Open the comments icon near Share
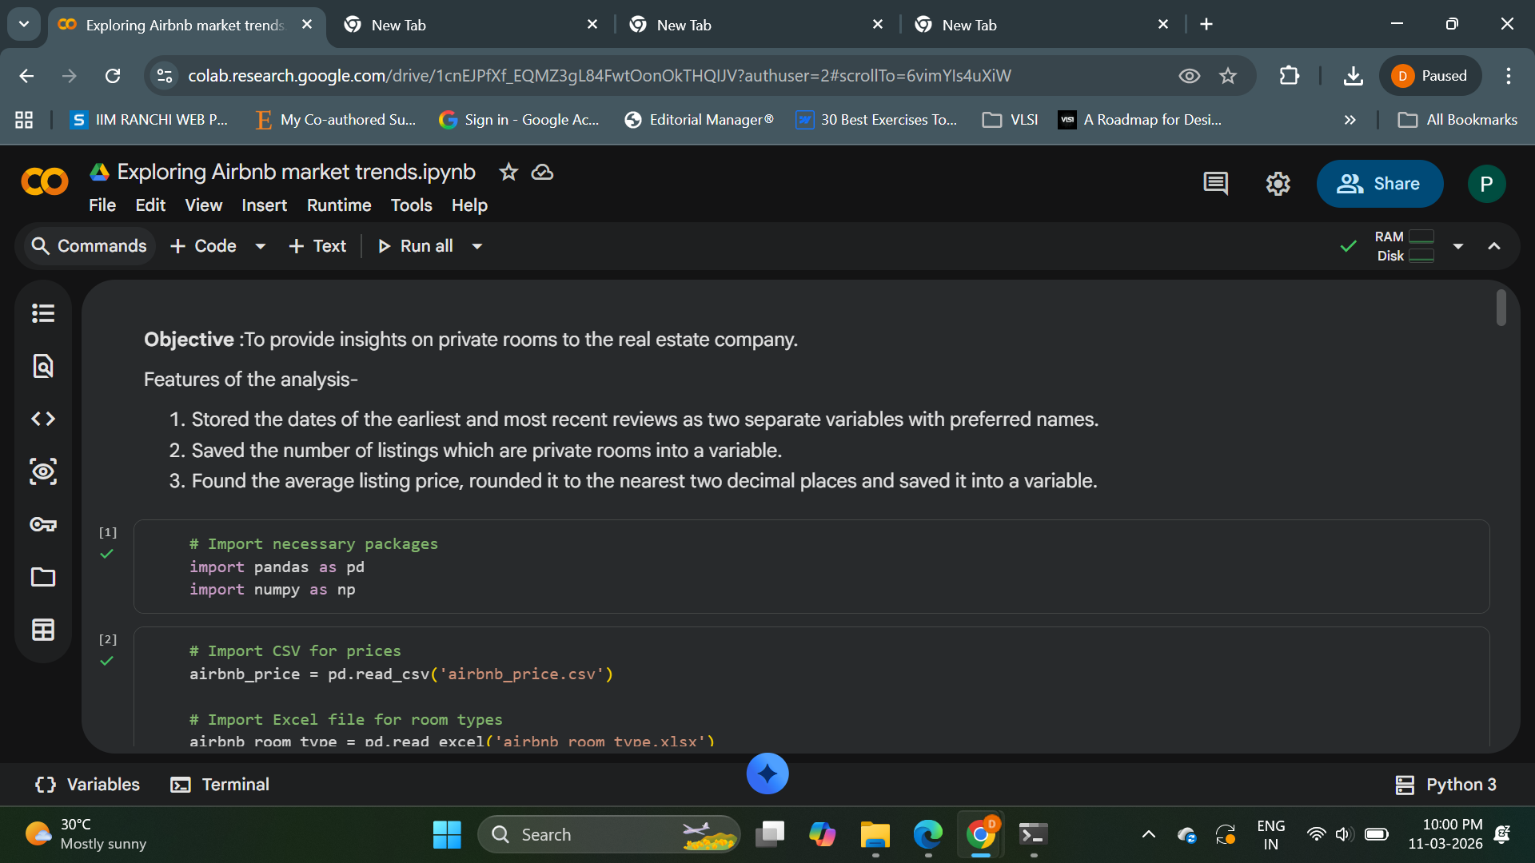This screenshot has width=1535, height=863. pyautogui.click(x=1215, y=184)
